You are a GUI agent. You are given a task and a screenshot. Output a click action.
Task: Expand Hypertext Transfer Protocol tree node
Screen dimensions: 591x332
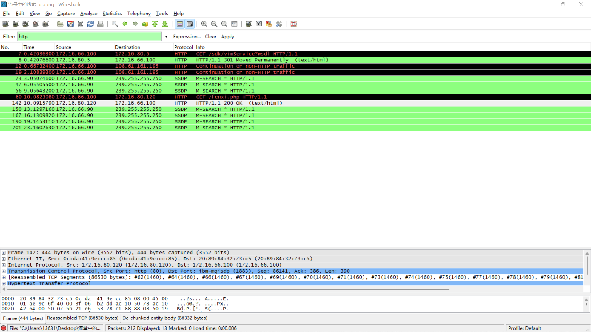pyautogui.click(x=4, y=283)
